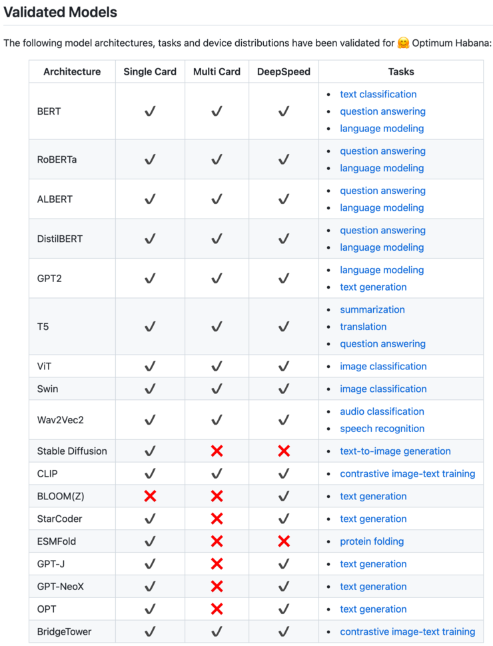Open BERT text classification link
Viewport: 493px width, 646px height.
point(378,95)
